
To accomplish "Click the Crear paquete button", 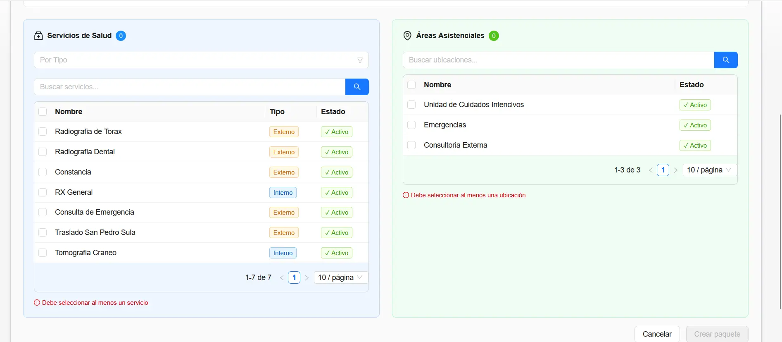I will [x=717, y=334].
